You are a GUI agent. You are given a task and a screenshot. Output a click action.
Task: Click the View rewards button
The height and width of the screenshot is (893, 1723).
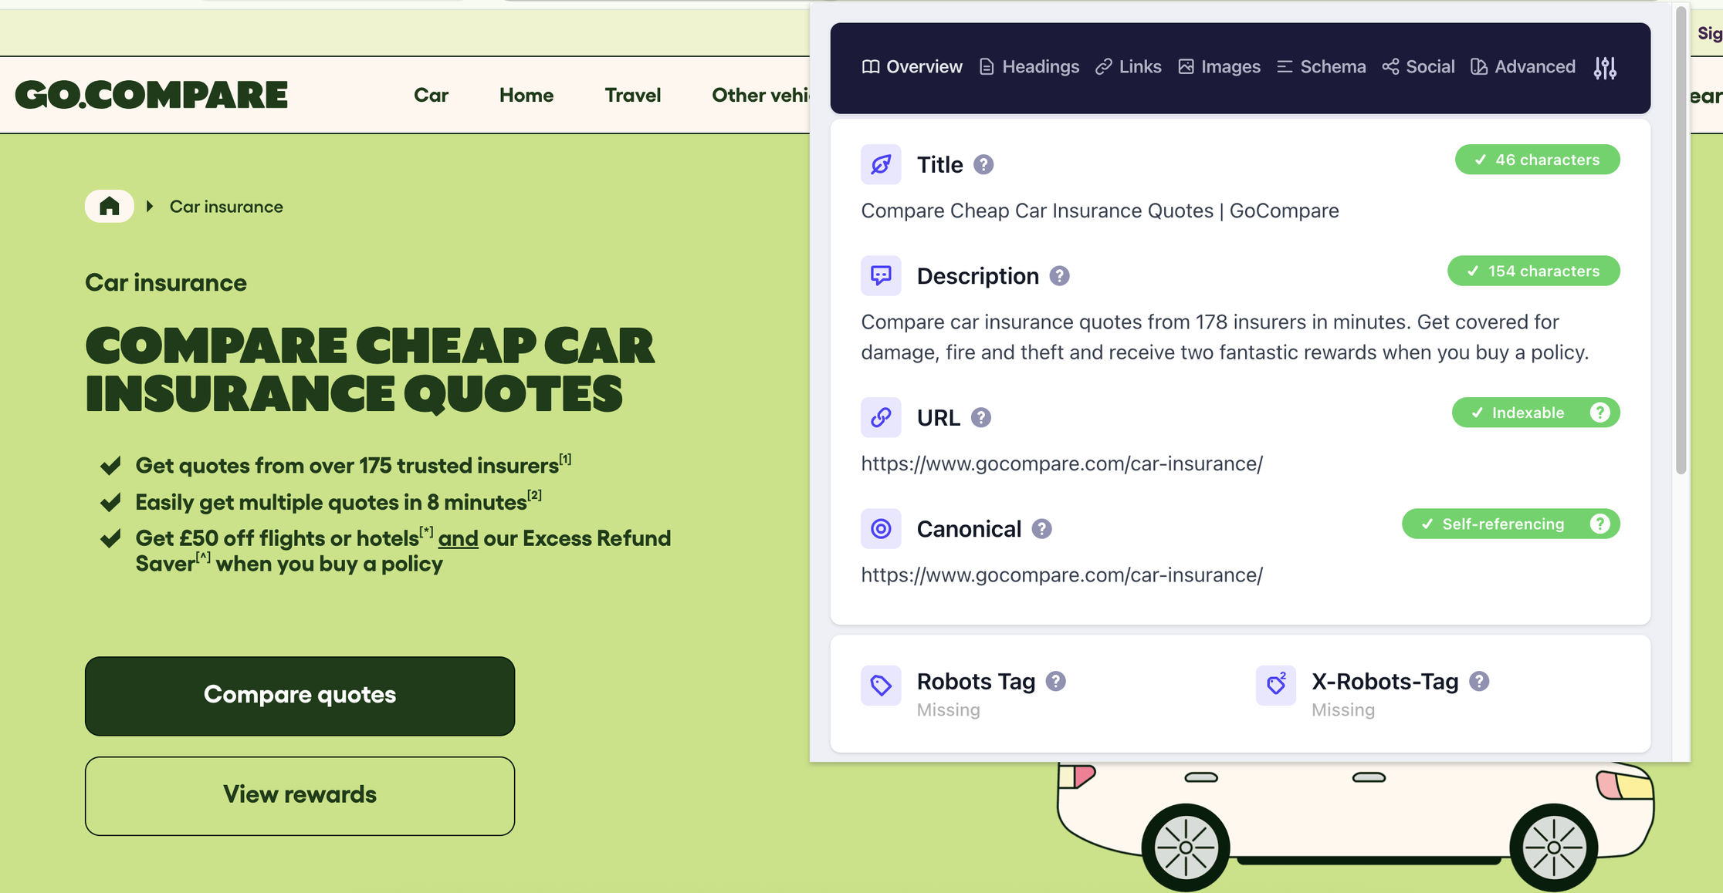tap(300, 795)
